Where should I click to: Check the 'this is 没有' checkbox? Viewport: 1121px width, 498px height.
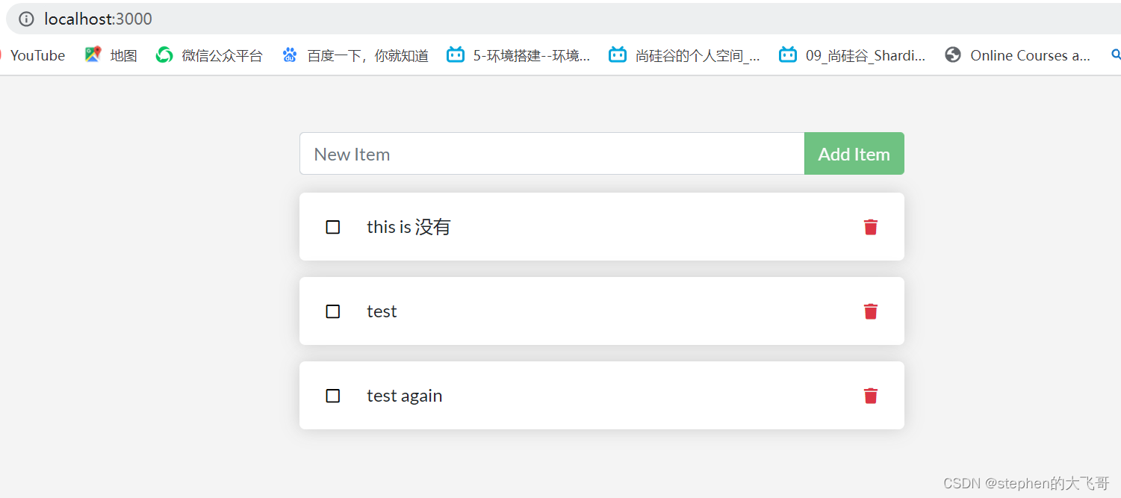click(333, 227)
